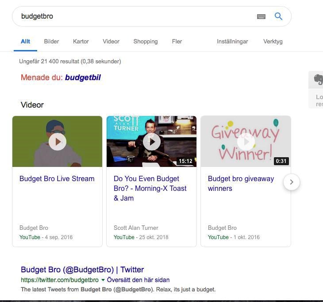The width and height of the screenshot is (323, 302).
Task: Click the Evernote elephant icon
Action: [x=318, y=79]
